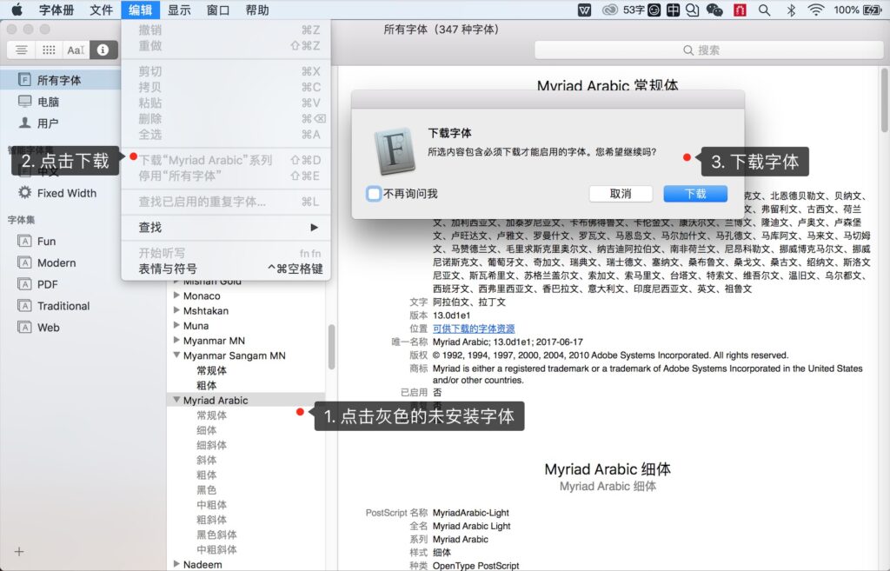
Task: Tick the 不再询问我 checkbox
Action: pyautogui.click(x=374, y=193)
